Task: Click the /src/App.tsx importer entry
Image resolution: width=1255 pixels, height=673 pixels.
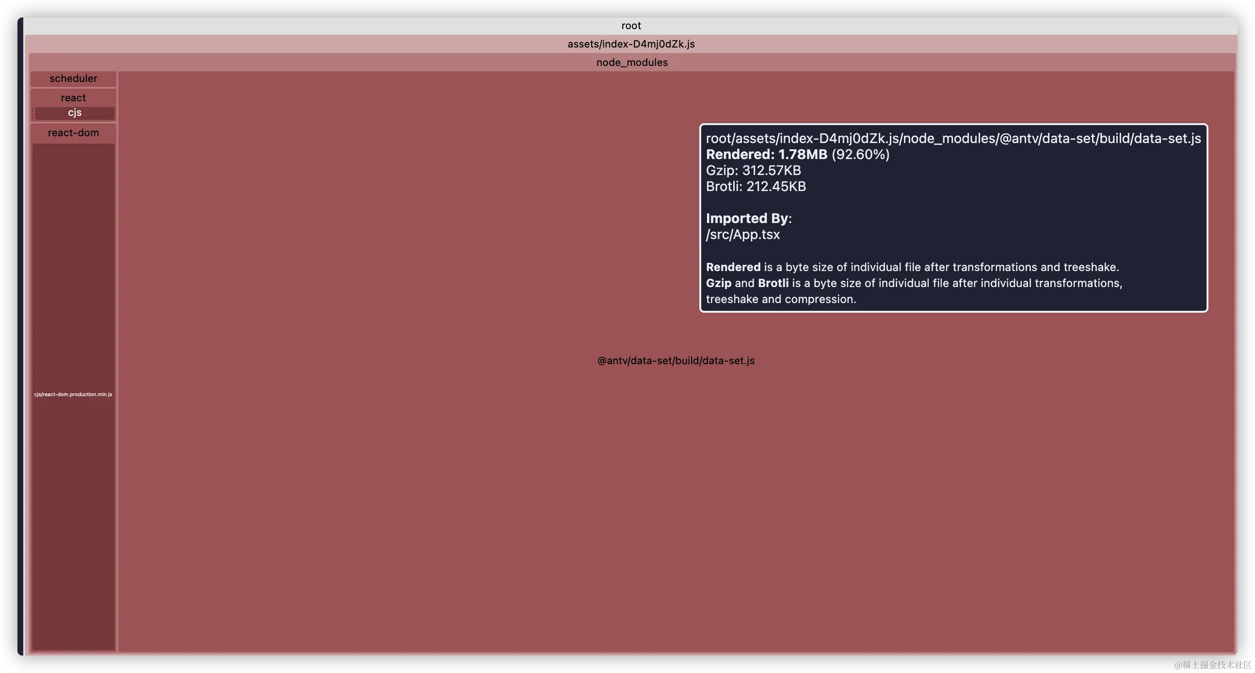Action: (742, 235)
